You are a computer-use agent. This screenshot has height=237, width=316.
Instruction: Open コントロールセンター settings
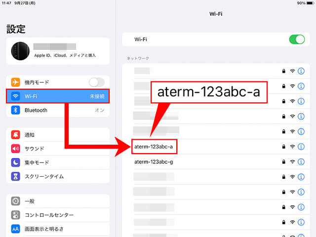pyautogui.click(x=49, y=215)
